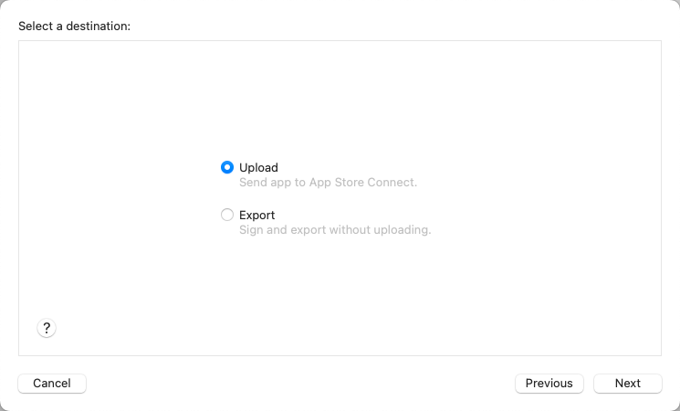680x411 pixels.
Task: Proceed to the next step of distribution
Action: point(628,384)
